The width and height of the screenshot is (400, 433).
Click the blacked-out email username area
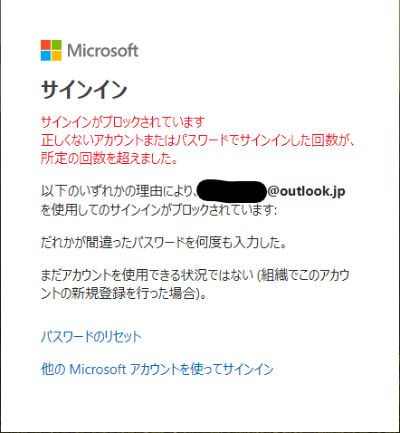231,191
